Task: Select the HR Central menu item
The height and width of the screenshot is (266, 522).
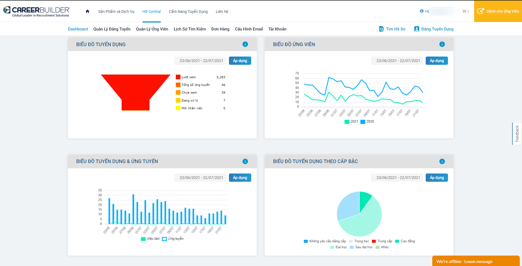Action: point(151,12)
